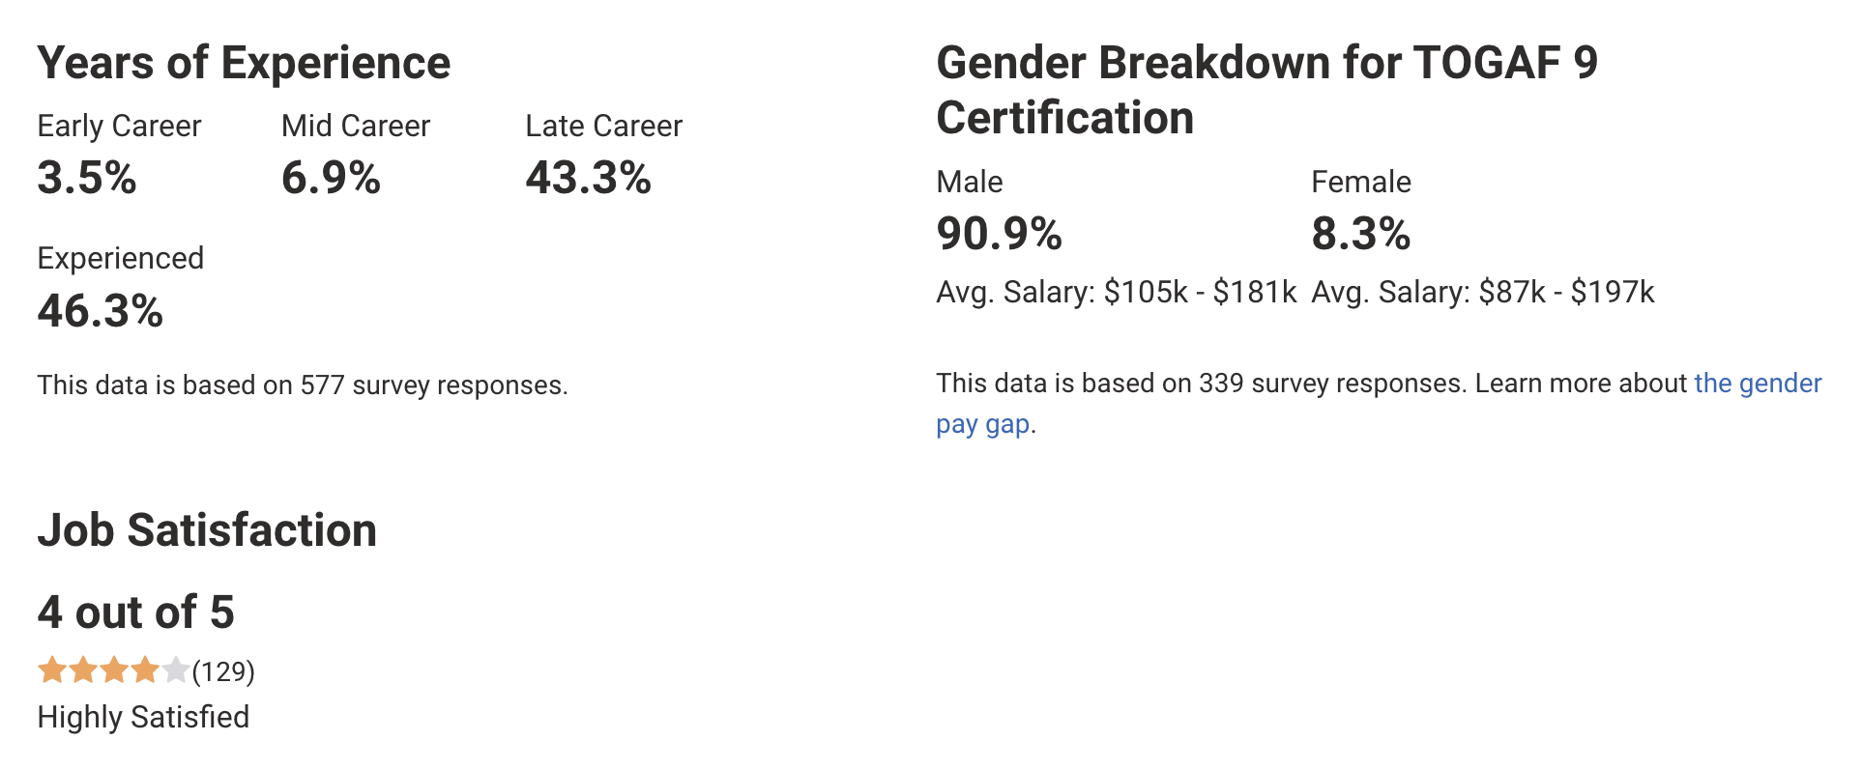Click the Gender Breakdown for TOGAF 9 heading
Image resolution: width=1862 pixels, height=769 pixels.
pos(1267,90)
